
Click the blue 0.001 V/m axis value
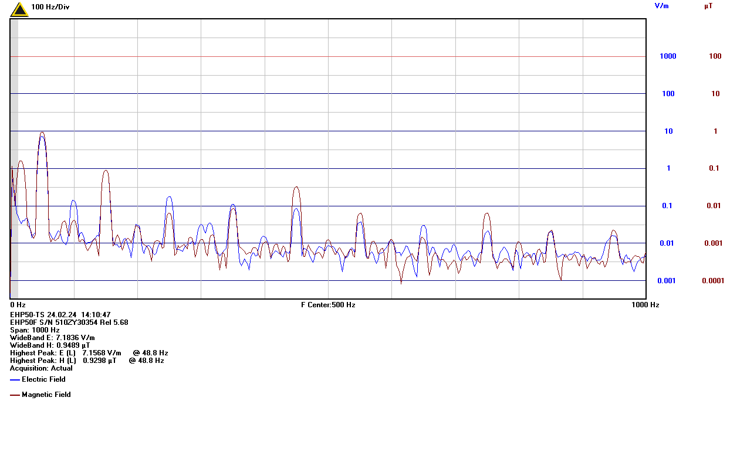point(667,281)
